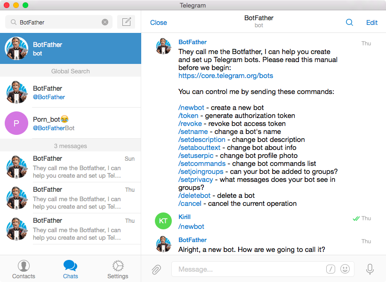This screenshot has width=386, height=282.
Task: Open the emoji picker smiley icon
Action: pyautogui.click(x=345, y=269)
